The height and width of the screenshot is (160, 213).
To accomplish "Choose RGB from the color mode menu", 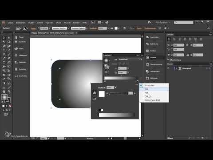I will pos(154,89).
